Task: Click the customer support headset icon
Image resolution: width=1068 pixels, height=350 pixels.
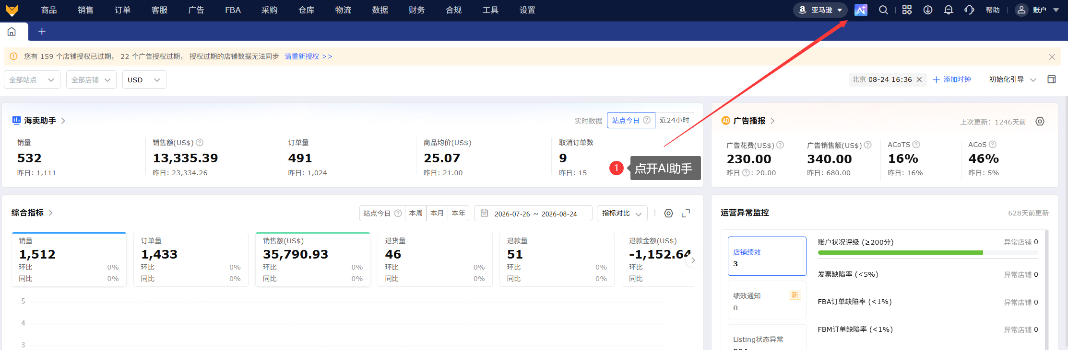Action: click(969, 10)
